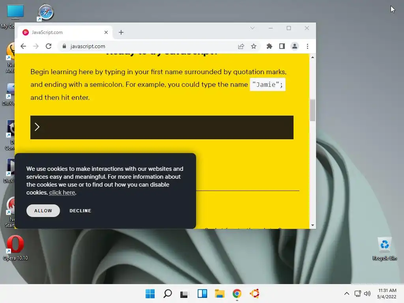
Task: Click the network tray icon
Action: tap(357, 294)
